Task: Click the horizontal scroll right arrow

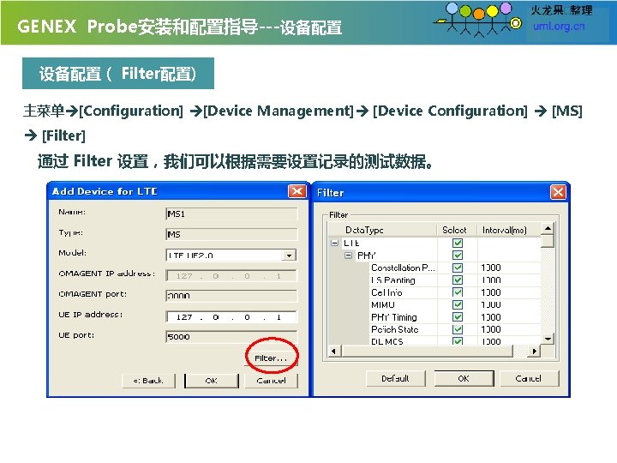Action: click(x=534, y=351)
